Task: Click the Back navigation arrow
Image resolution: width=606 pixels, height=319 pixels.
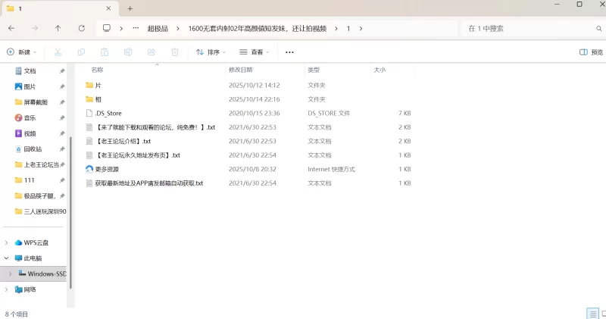Action: tap(11, 28)
